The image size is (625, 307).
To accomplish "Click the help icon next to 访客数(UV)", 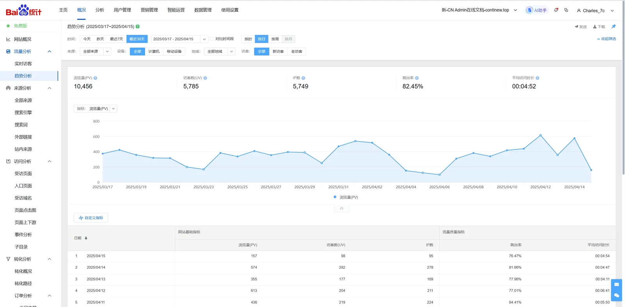I will point(205,78).
